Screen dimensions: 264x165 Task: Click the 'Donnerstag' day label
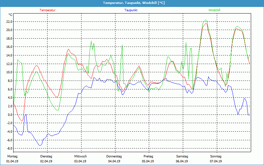[x=114, y=156]
